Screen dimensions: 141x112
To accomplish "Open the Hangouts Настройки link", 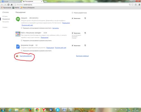I will tap(55, 28).
